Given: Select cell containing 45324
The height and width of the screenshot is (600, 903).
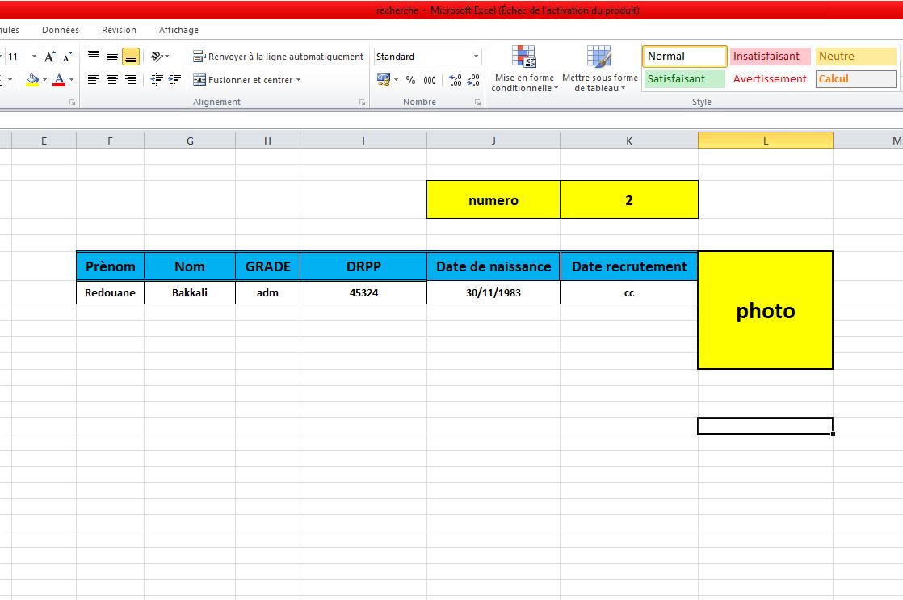Looking at the screenshot, I should pos(363,292).
